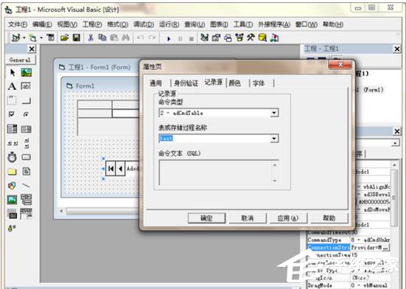Open the 文件(F) menu
The width and height of the screenshot is (406, 289).
tap(18, 24)
